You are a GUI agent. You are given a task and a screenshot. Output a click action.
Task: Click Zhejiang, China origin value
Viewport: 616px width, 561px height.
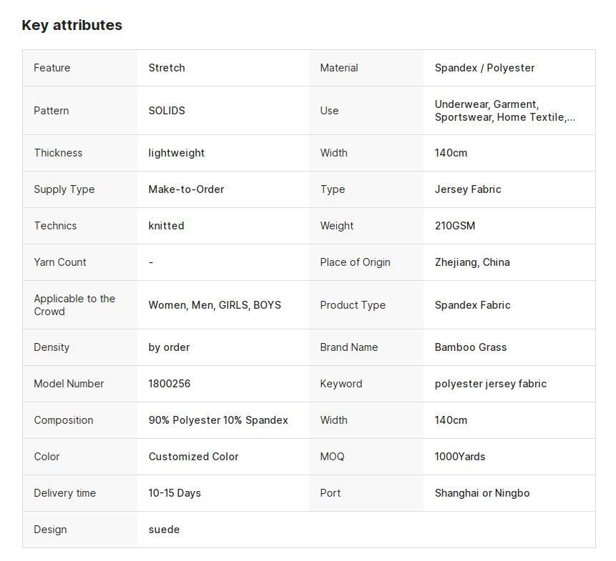[x=472, y=262]
